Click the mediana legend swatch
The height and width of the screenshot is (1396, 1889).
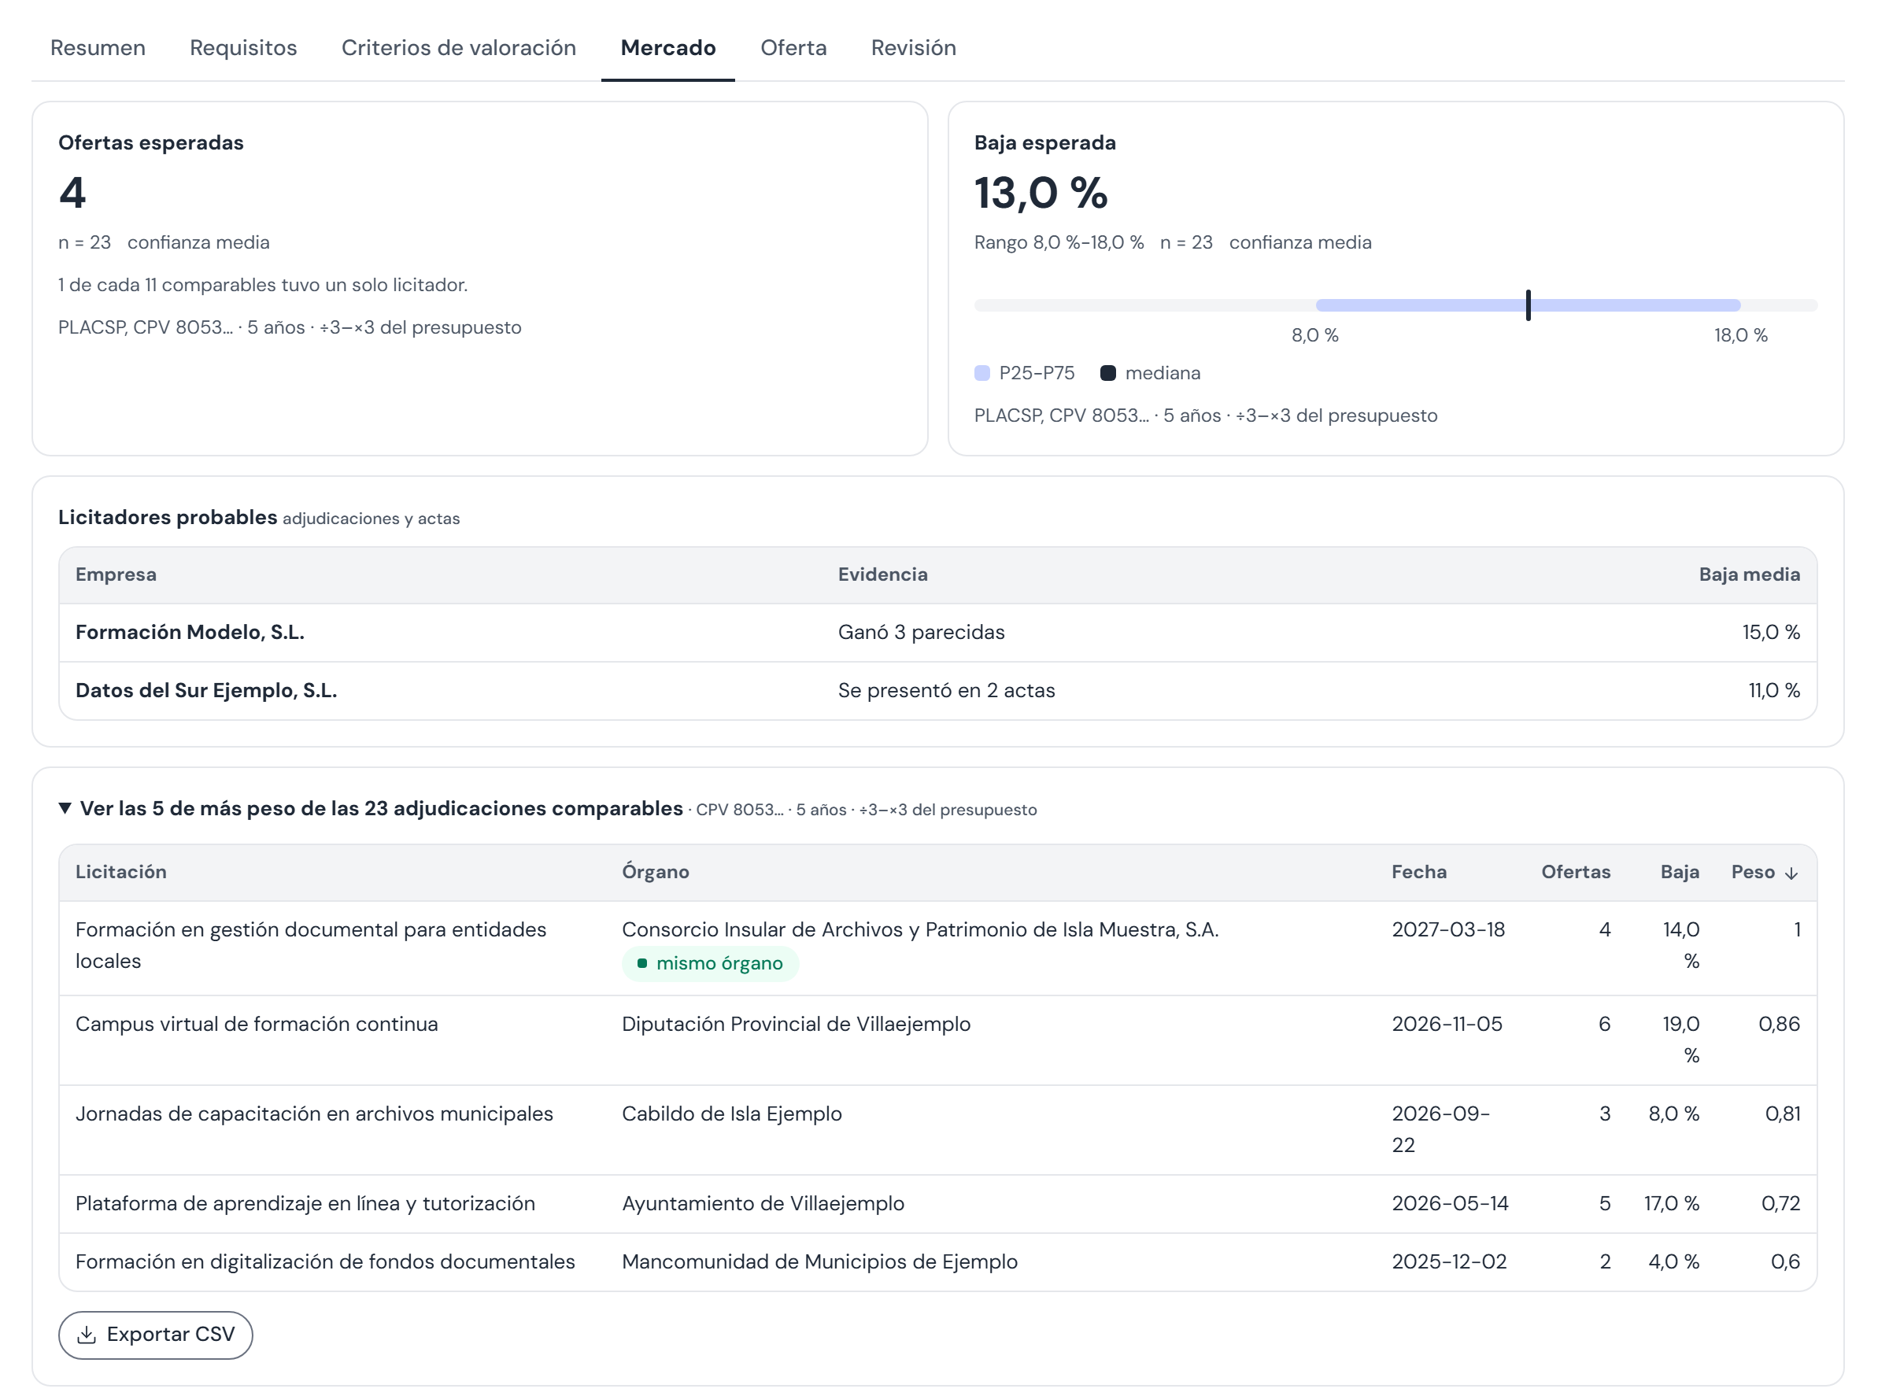coord(1108,374)
